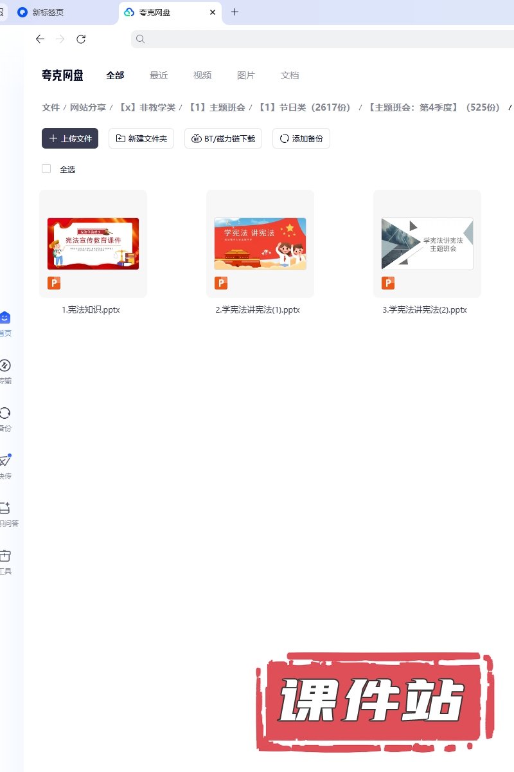Switch to the 最近 tab
Screen dimensions: 514x772
pyautogui.click(x=159, y=75)
